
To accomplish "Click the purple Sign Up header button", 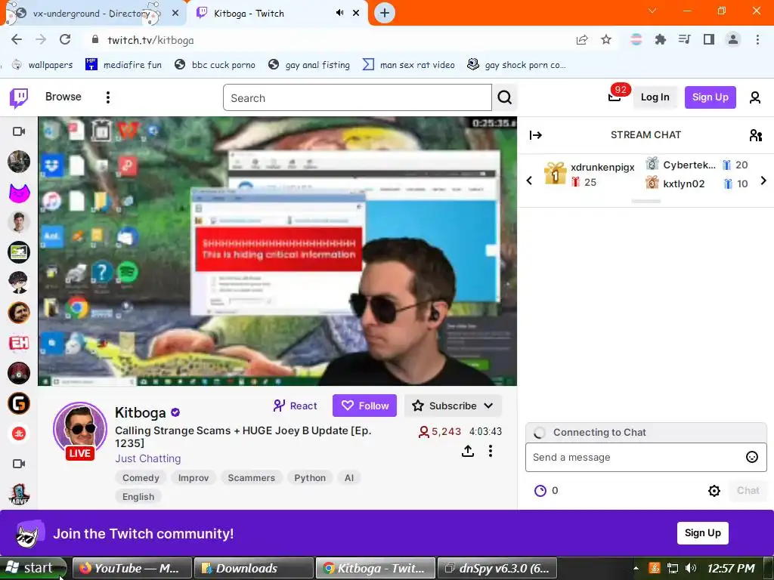I will [710, 97].
